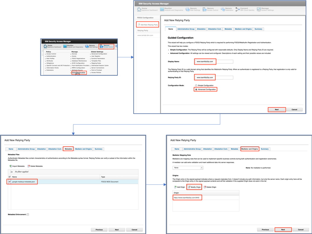312x234 pixels.
Task: Open Administrative Group tab in Guided Configuration dialog
Action: pyautogui.click(x=186, y=29)
